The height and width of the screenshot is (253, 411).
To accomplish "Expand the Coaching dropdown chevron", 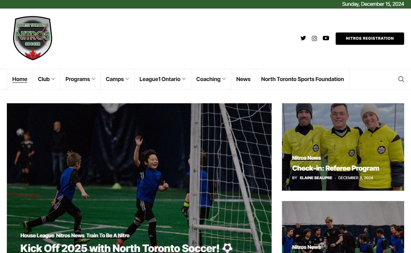I will click(224, 79).
